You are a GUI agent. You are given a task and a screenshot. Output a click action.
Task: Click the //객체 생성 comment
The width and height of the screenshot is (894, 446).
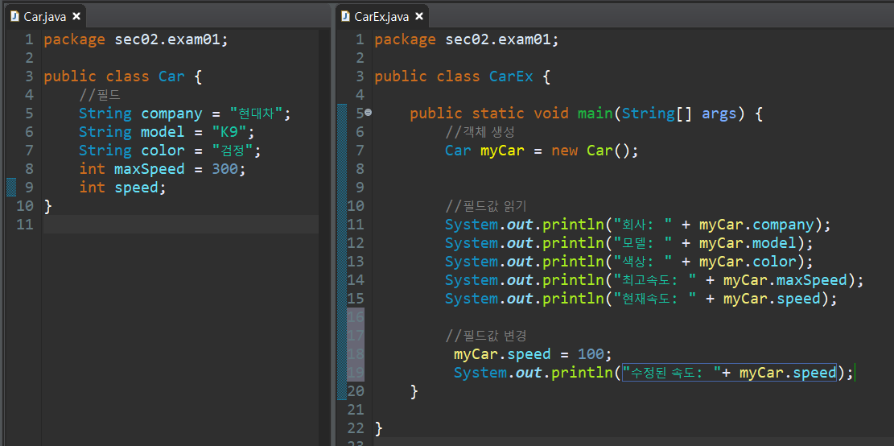[x=480, y=132]
